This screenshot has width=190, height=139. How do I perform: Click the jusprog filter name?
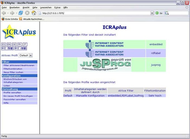[156, 65]
